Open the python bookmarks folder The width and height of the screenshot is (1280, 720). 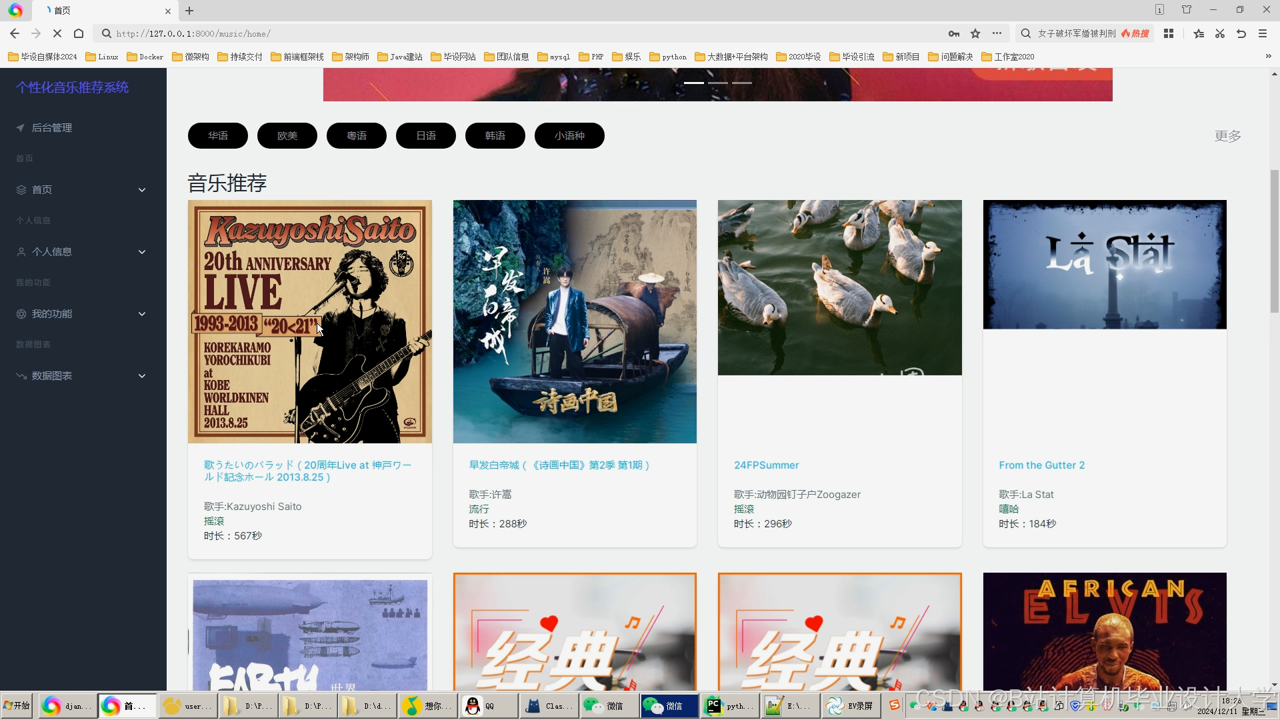(x=668, y=57)
